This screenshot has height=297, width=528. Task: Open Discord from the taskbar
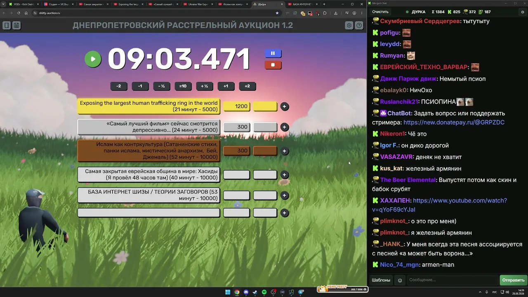246,292
